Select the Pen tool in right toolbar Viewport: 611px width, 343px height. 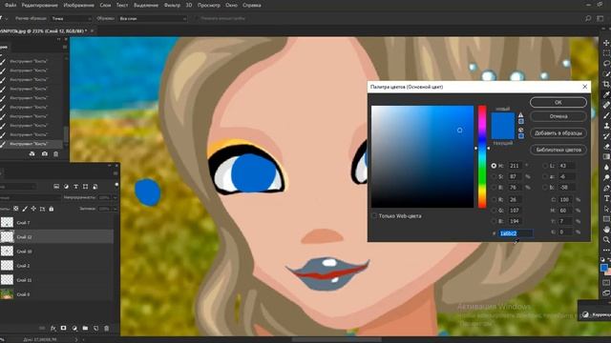(x=606, y=189)
